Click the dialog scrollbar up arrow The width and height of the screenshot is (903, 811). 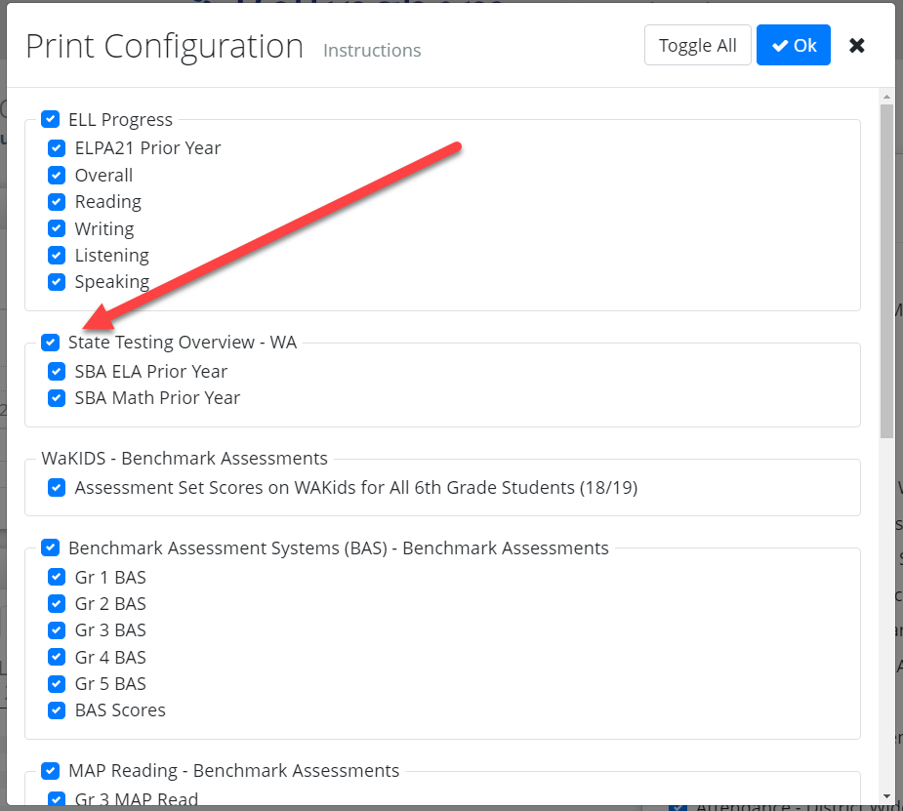886,97
